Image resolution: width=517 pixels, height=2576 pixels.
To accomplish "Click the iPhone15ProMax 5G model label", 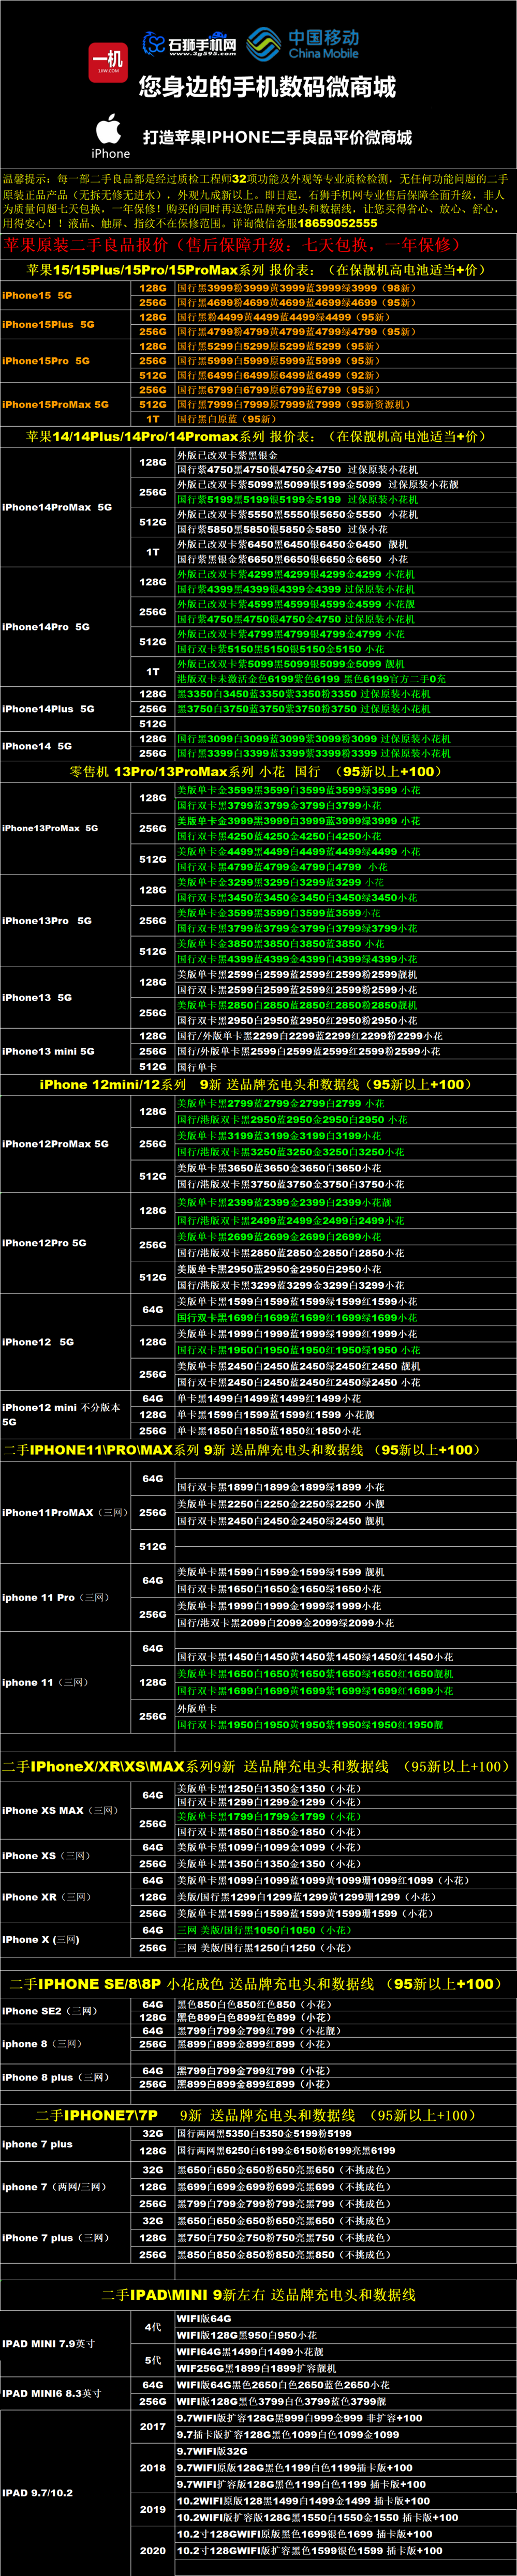I will click(x=55, y=405).
